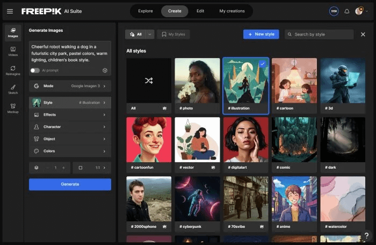The width and height of the screenshot is (376, 245).
Task: Open the Mockup tool in sidebar
Action: click(x=13, y=109)
